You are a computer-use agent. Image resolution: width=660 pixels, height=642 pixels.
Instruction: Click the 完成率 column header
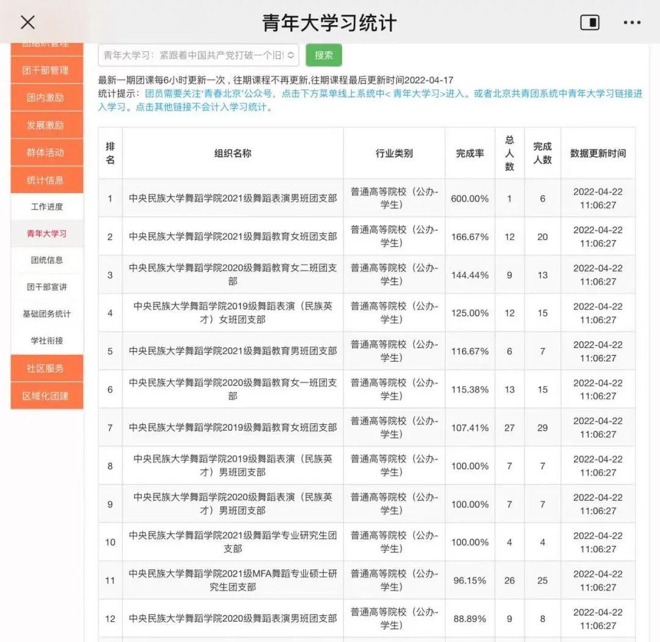[x=469, y=153]
